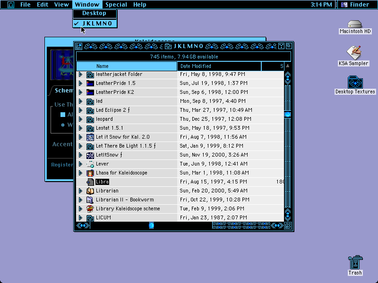Open the Apple menu icon
The width and height of the screenshot is (378, 283).
click(11, 5)
